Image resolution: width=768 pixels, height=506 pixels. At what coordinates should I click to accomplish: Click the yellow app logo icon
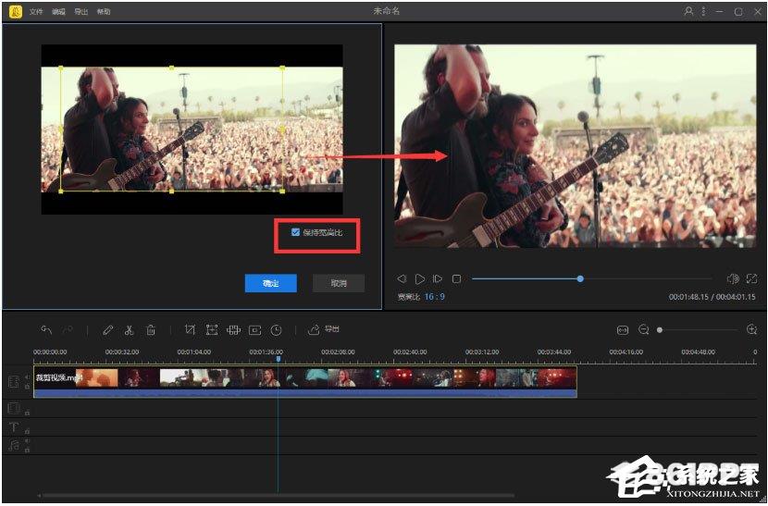pos(15,11)
